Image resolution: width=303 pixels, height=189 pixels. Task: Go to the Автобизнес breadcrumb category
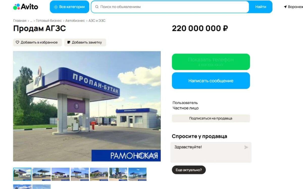click(x=75, y=21)
